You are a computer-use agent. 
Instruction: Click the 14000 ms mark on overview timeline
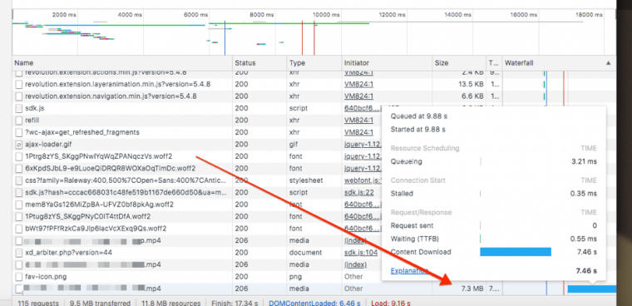[457, 14]
